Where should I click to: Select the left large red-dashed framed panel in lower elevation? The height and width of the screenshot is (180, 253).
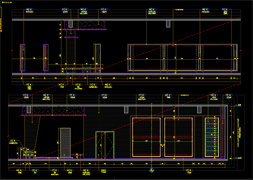click(x=146, y=137)
